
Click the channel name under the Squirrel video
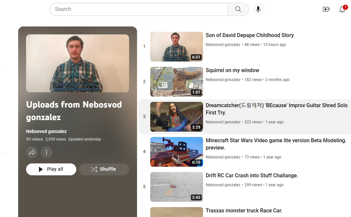click(223, 80)
